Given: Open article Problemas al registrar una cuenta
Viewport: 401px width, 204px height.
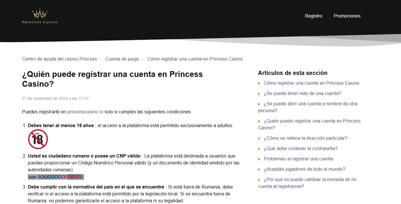Looking at the screenshot, I should 299,159.
